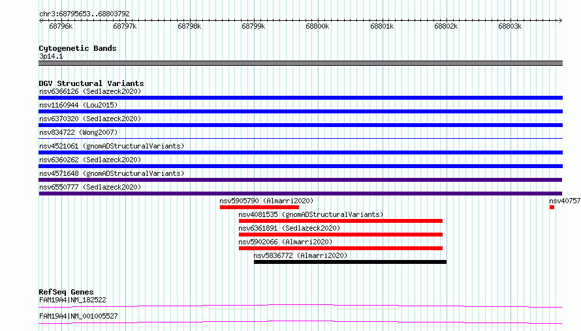581x331 pixels.
Task: Open variant nsv1160944 (Lou2015) label
Action: click(x=78, y=105)
